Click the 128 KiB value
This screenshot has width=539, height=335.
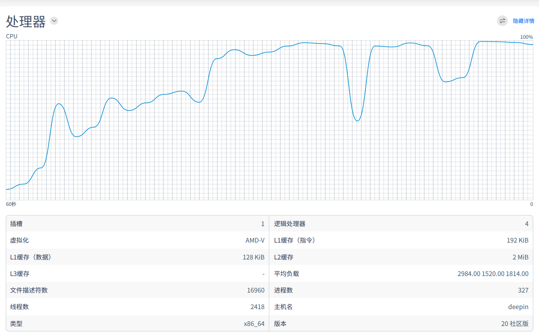click(254, 257)
